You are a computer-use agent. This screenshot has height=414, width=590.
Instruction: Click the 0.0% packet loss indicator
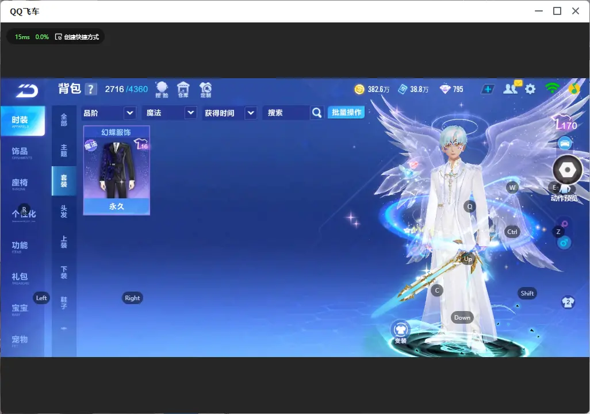pos(42,37)
